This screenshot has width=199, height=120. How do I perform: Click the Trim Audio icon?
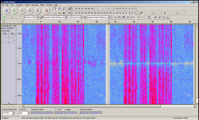(128, 17)
